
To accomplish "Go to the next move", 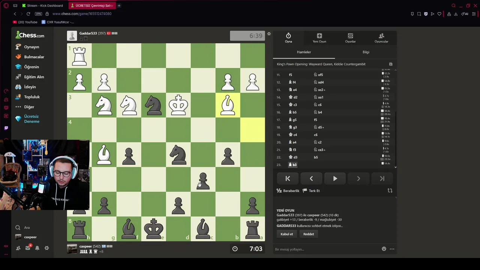I will pos(358,179).
